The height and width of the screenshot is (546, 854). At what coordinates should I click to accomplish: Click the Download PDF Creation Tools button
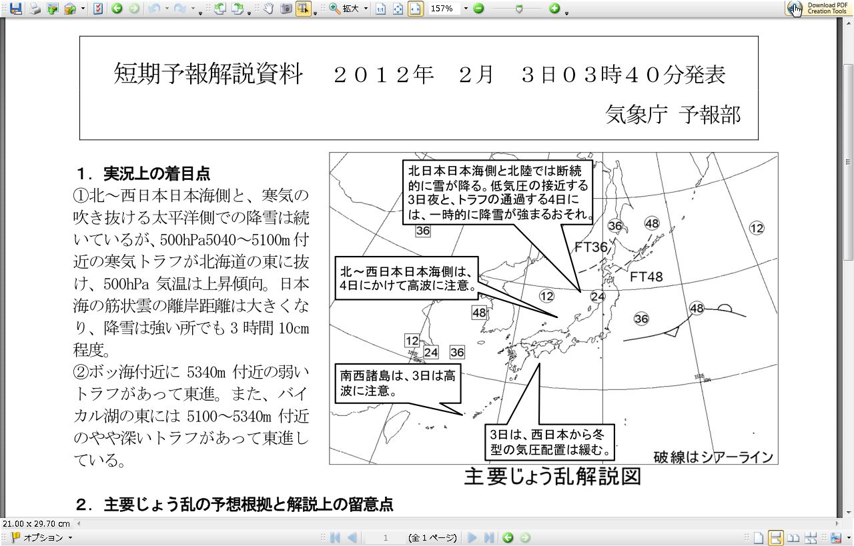[x=818, y=8]
